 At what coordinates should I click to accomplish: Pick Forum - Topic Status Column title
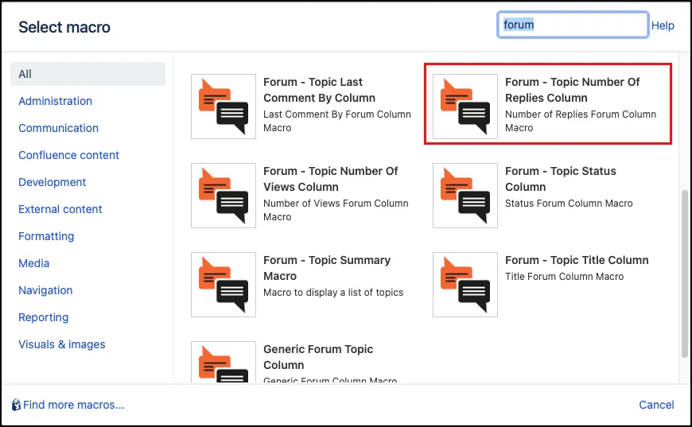(561, 179)
